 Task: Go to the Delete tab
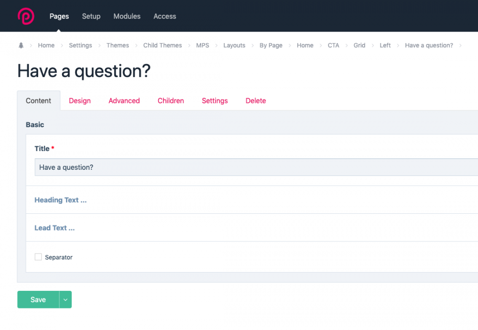(x=256, y=101)
